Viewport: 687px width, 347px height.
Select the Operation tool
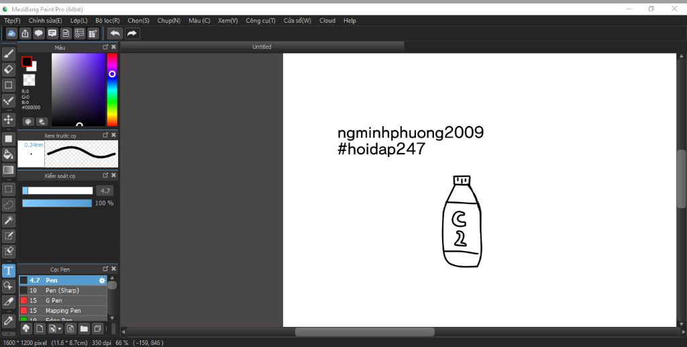click(x=8, y=286)
